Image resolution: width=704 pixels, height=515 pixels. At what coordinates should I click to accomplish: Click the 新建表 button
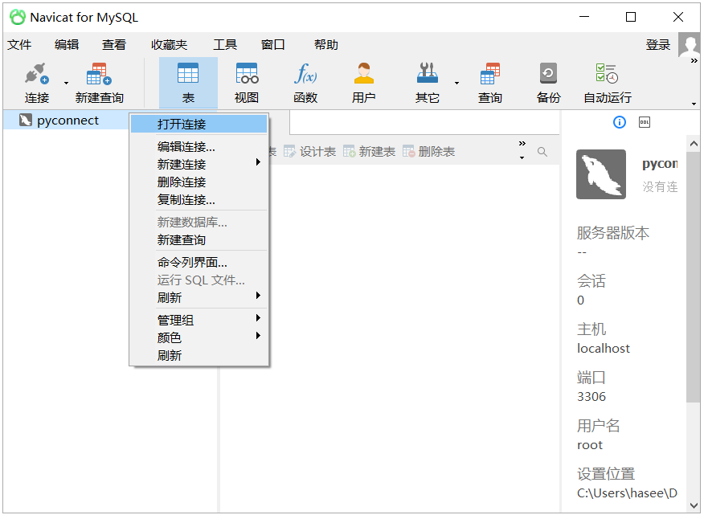369,151
